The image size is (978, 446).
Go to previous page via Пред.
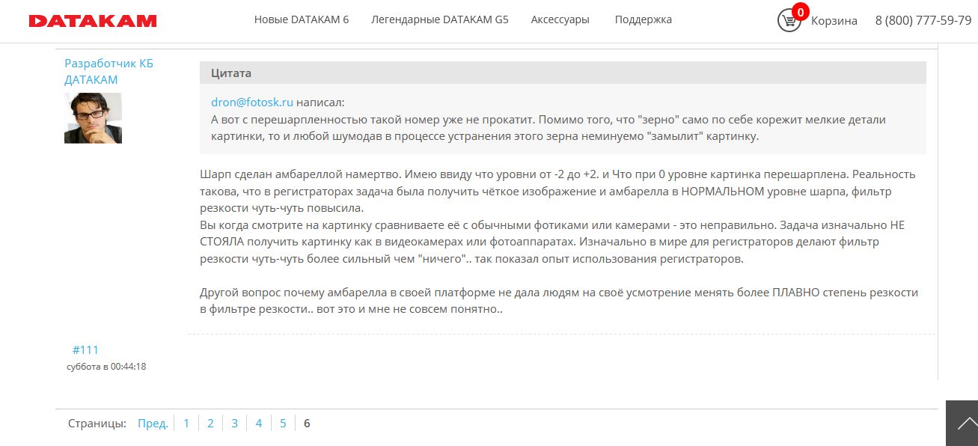153,424
